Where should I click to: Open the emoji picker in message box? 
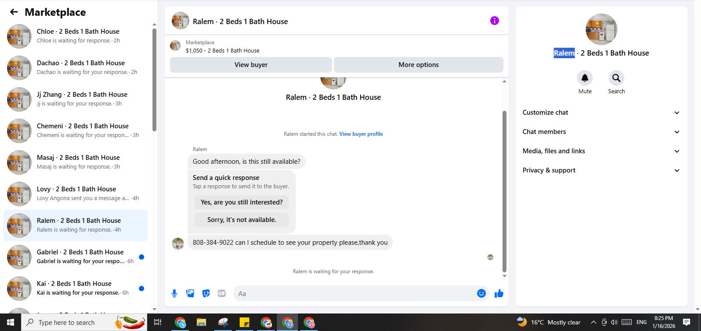[x=481, y=293]
